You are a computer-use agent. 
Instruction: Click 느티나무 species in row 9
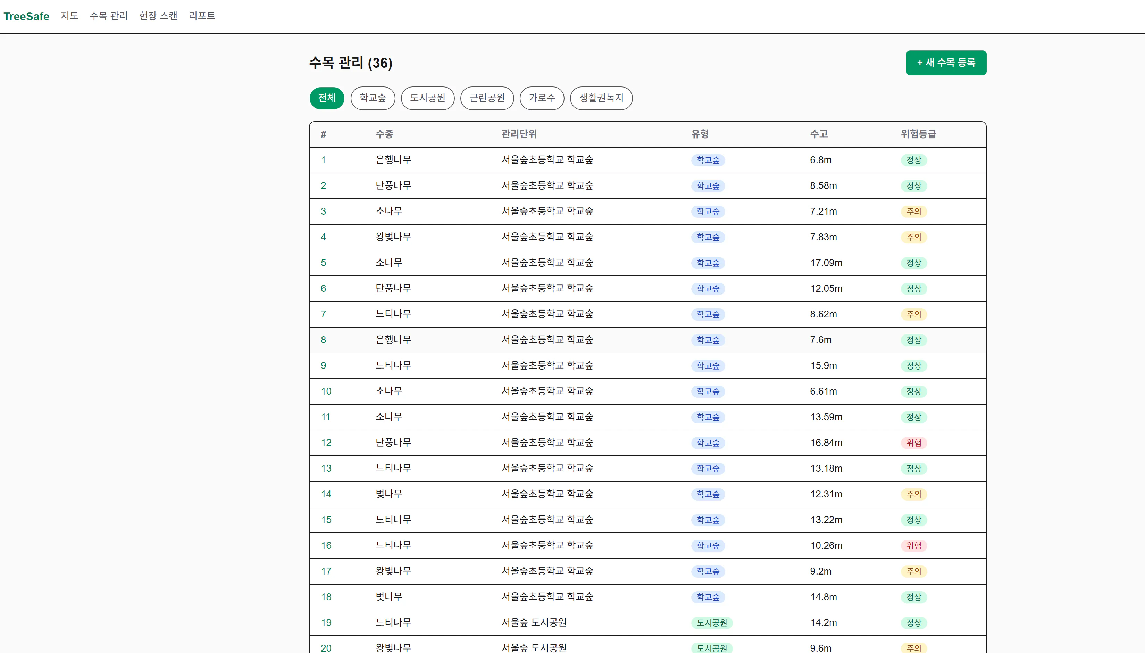(x=393, y=365)
